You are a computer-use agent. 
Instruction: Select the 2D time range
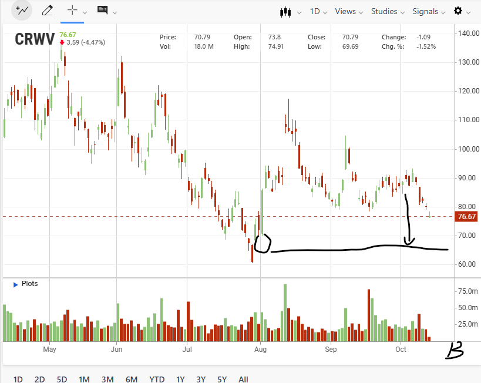tap(39, 379)
